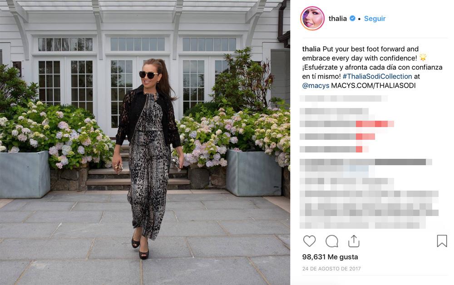Open the thalia username in the header
This screenshot has width=454, height=285.
[x=338, y=19]
